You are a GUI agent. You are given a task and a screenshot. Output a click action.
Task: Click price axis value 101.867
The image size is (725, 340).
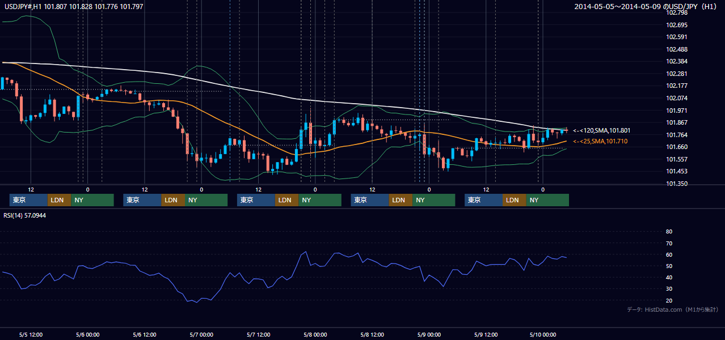click(x=677, y=122)
